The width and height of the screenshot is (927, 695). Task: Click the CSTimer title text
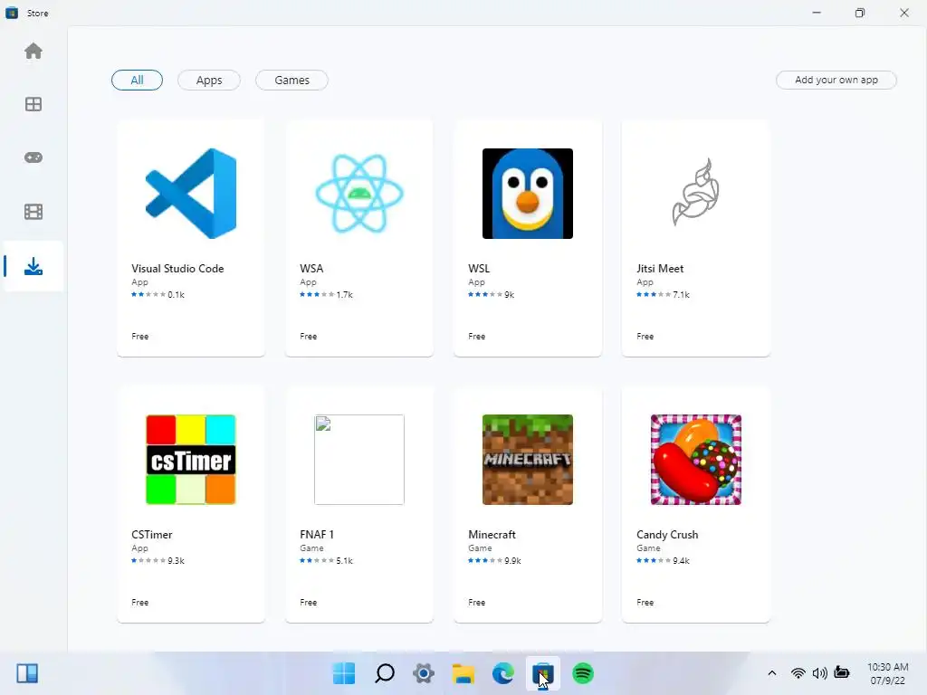152,534
